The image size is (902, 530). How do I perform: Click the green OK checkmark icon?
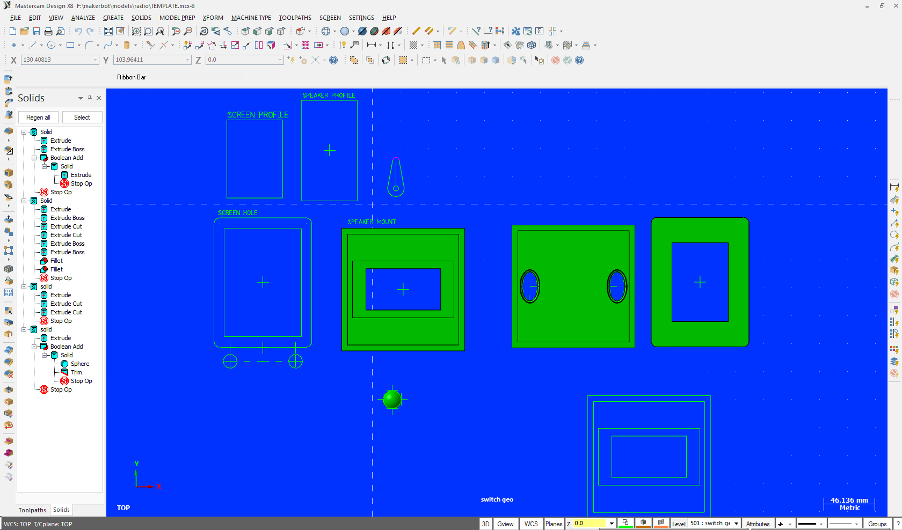point(568,60)
